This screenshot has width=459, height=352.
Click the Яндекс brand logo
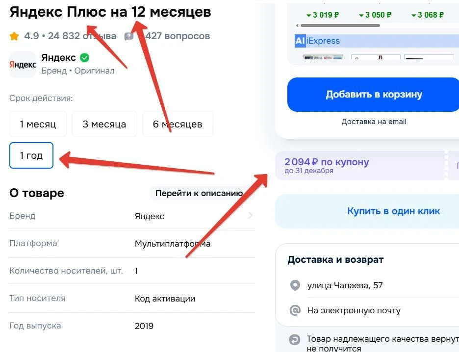(23, 64)
